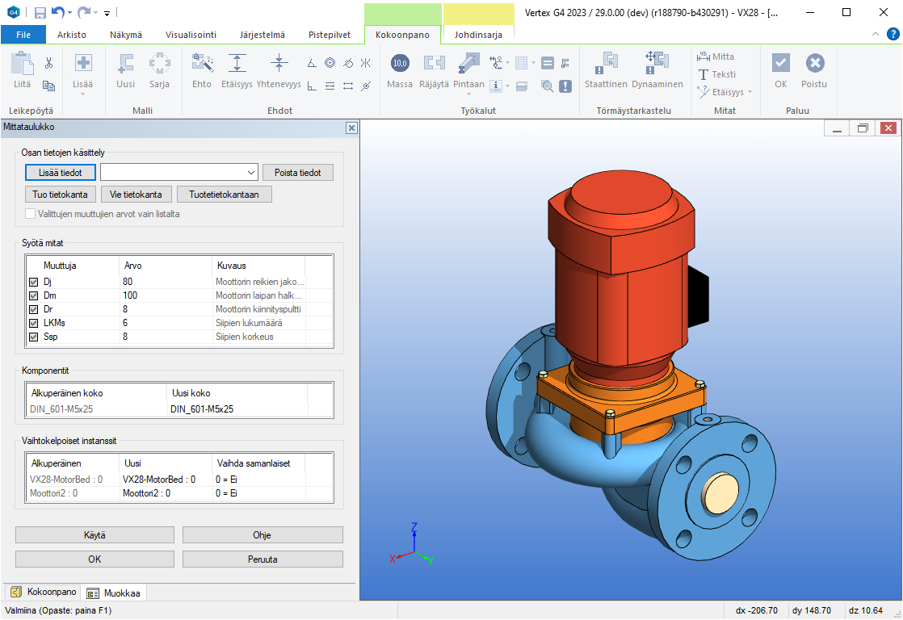Expand the Lisää dropdown in ribbon

(83, 94)
